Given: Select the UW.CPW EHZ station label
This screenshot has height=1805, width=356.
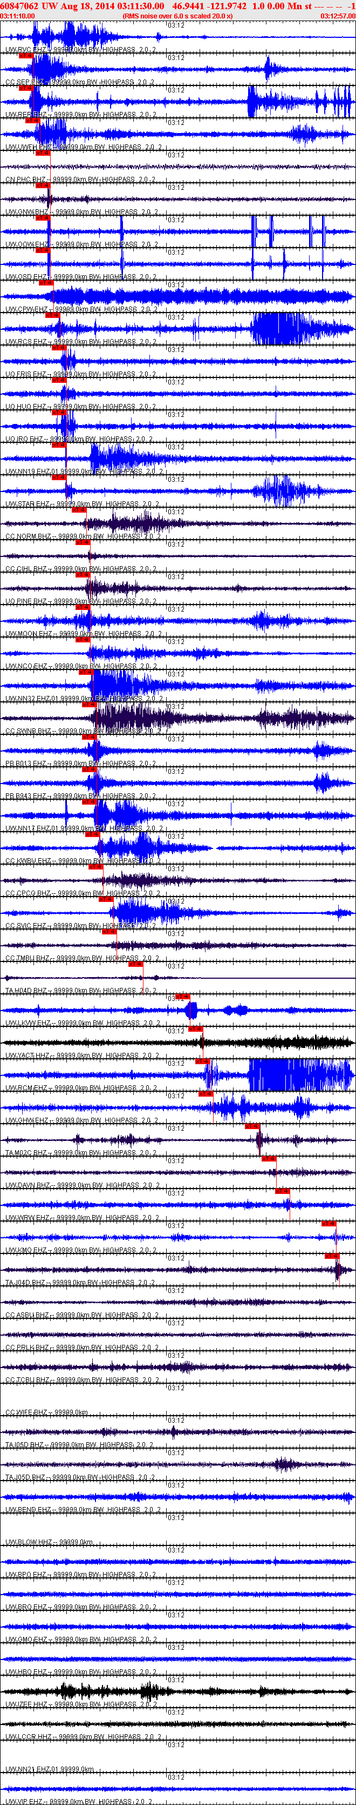Looking at the screenshot, I should (x=82, y=310).
